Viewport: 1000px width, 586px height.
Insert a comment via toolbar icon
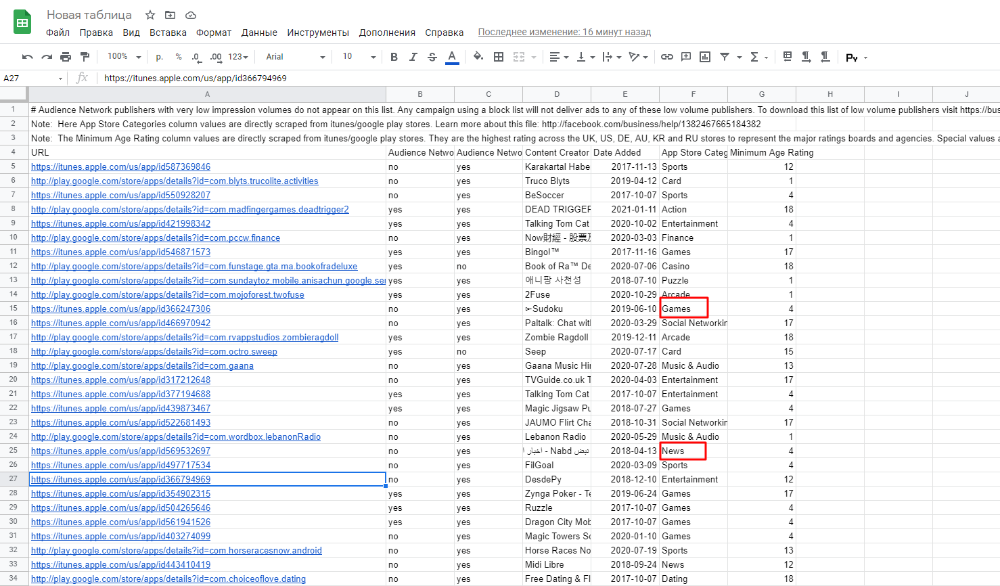point(685,57)
